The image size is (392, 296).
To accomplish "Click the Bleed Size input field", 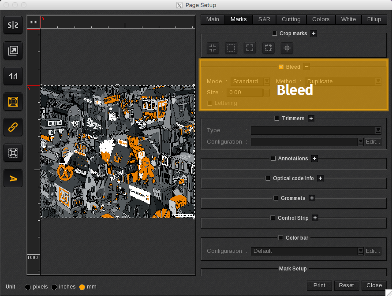I will (x=245, y=92).
